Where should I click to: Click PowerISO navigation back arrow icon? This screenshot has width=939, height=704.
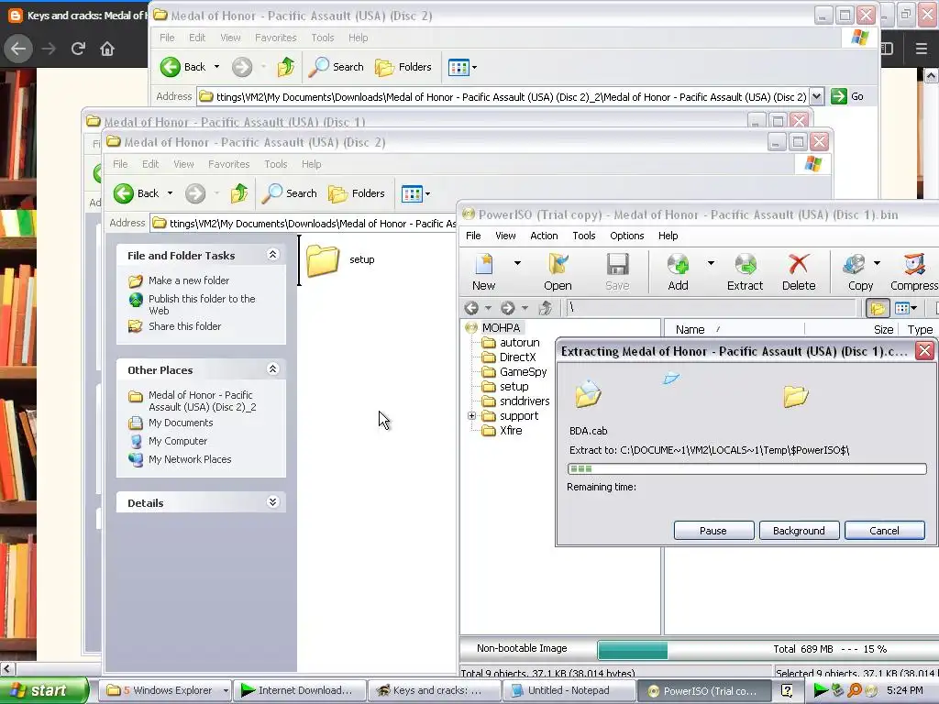point(471,308)
